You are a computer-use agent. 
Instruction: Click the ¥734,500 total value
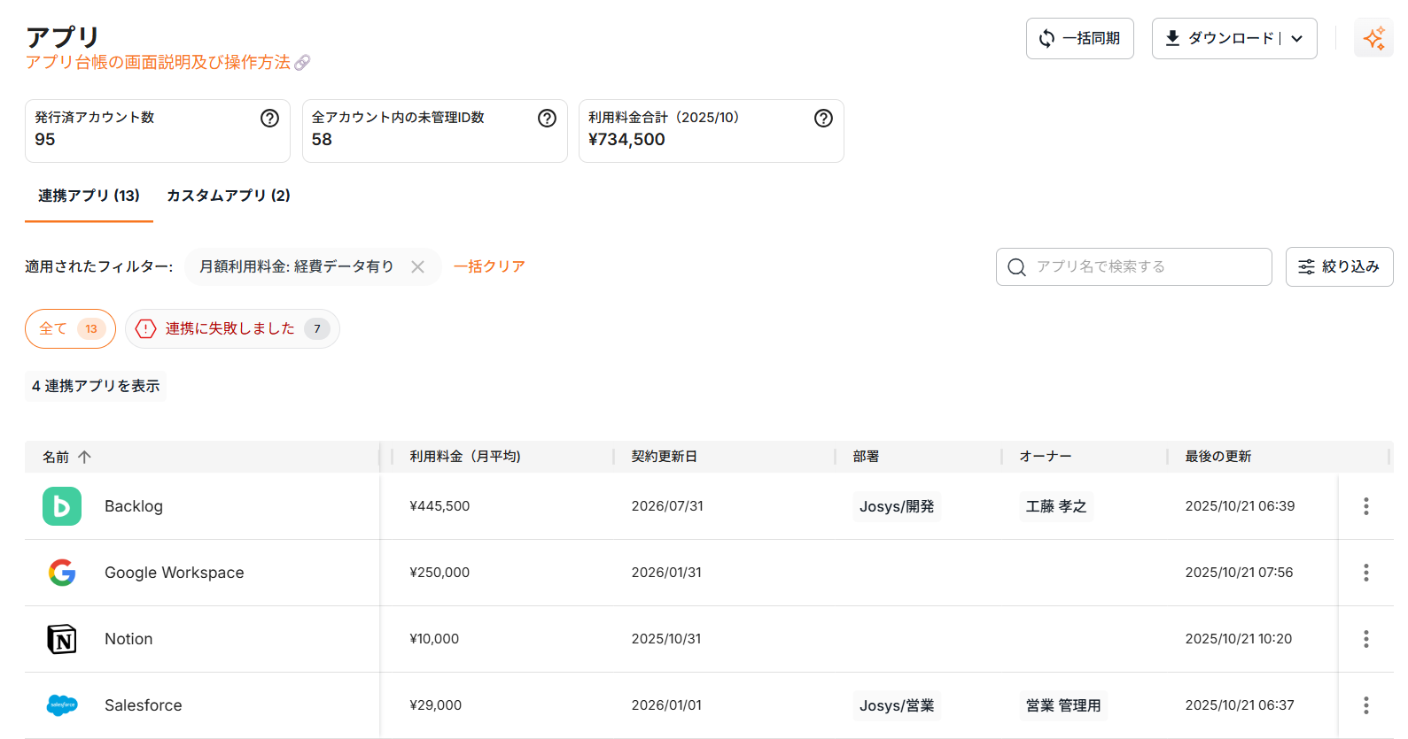pos(626,140)
